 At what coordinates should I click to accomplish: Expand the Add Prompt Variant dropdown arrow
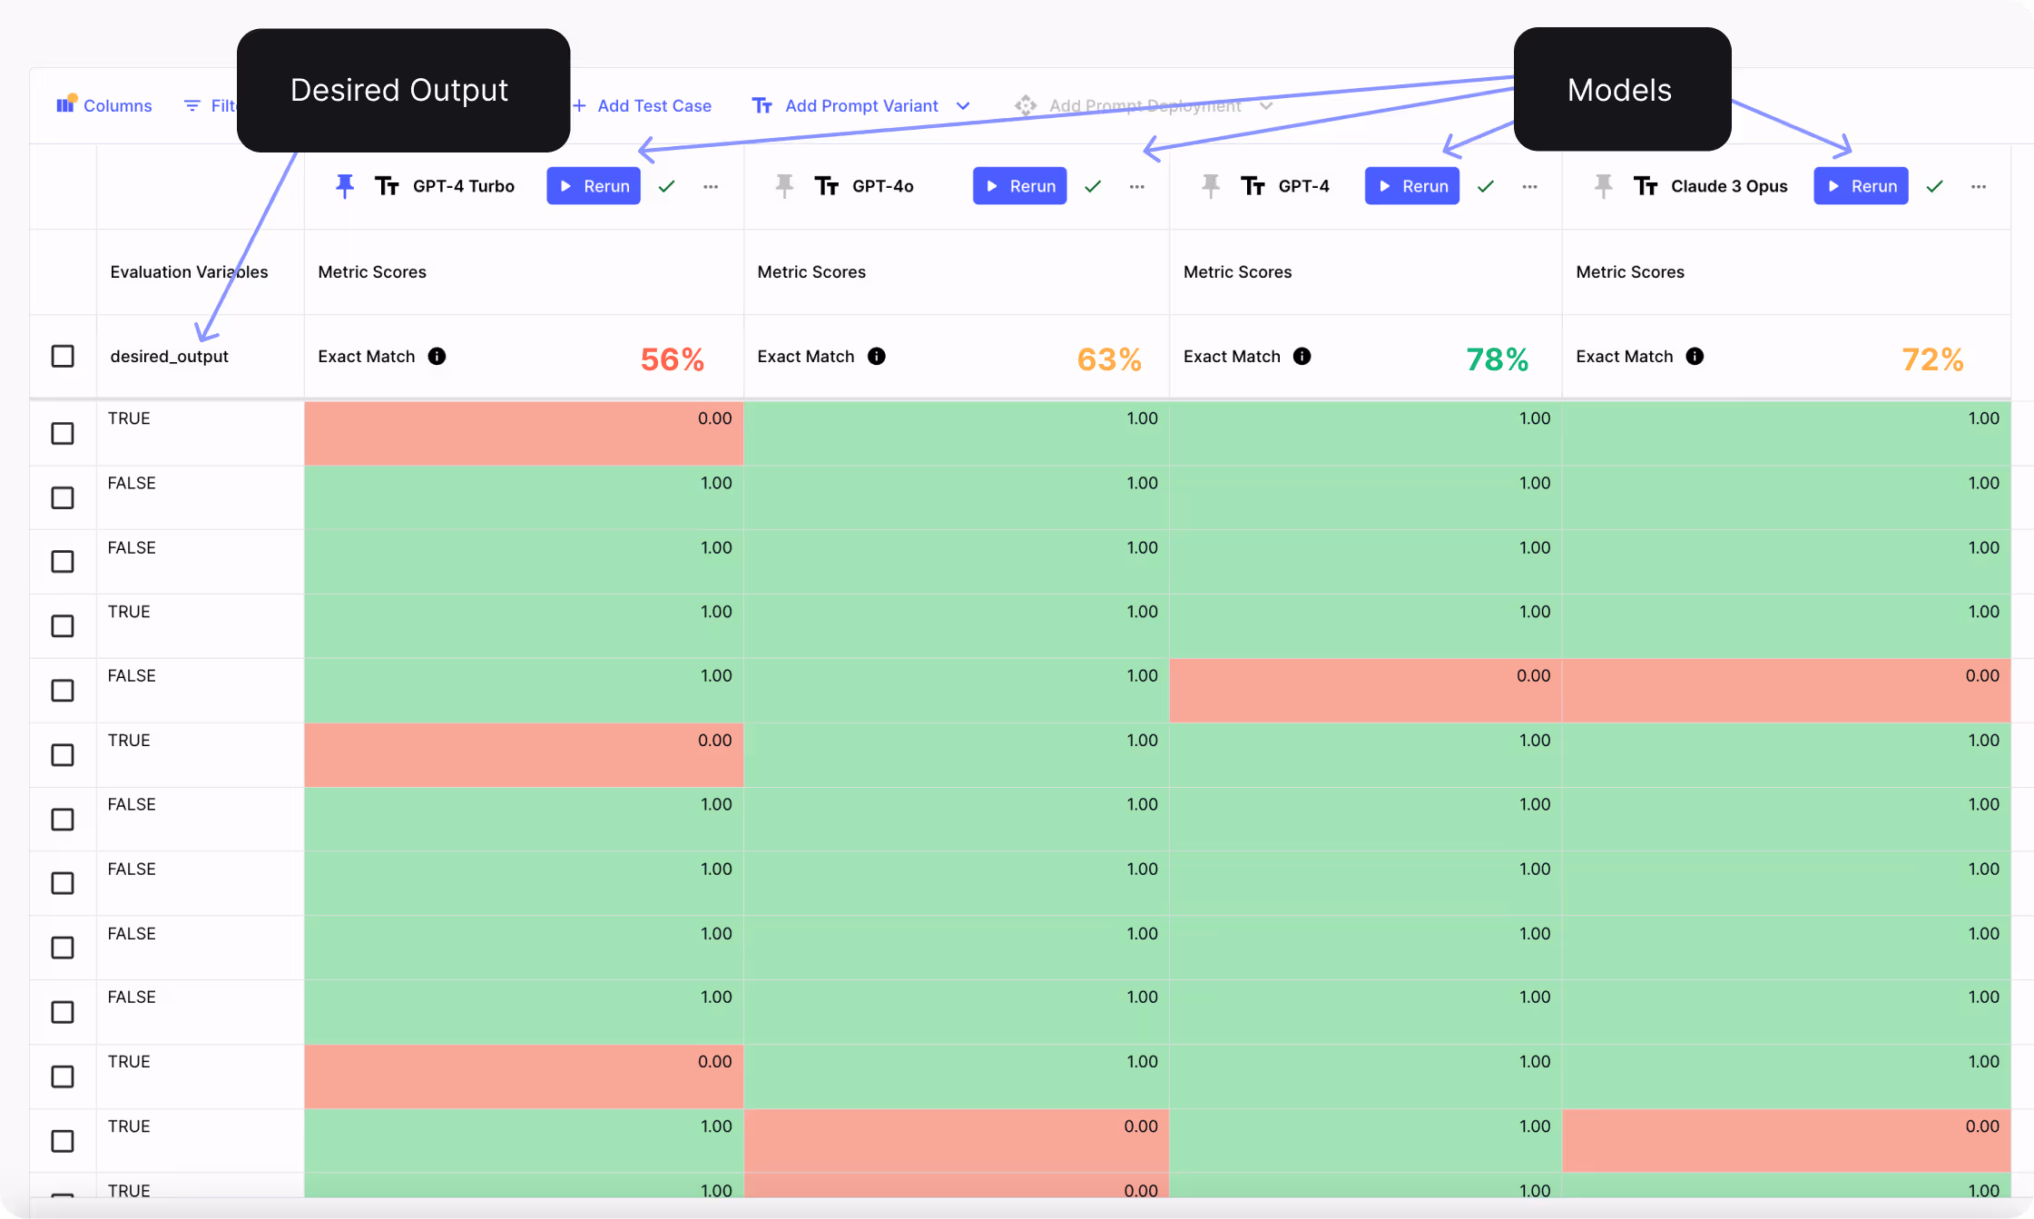963,105
